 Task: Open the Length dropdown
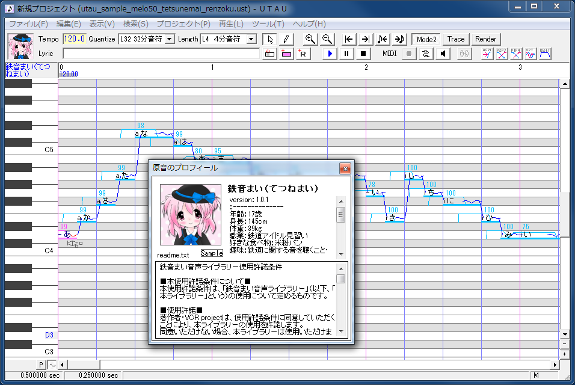pos(251,39)
